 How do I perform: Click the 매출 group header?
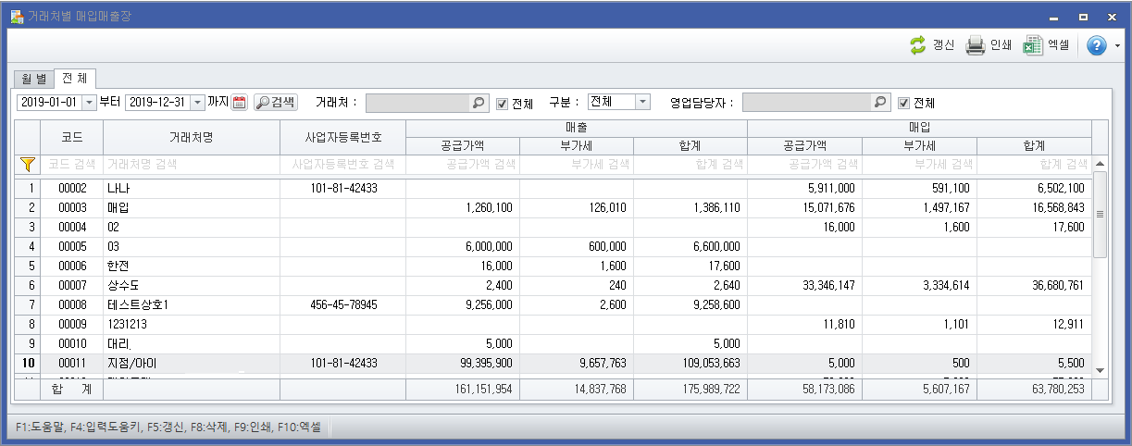coord(577,128)
